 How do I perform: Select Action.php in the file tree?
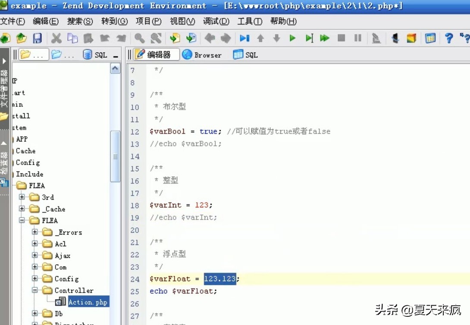tap(88, 302)
